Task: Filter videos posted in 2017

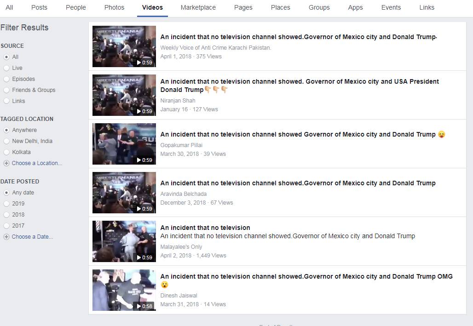Action: tap(6, 226)
